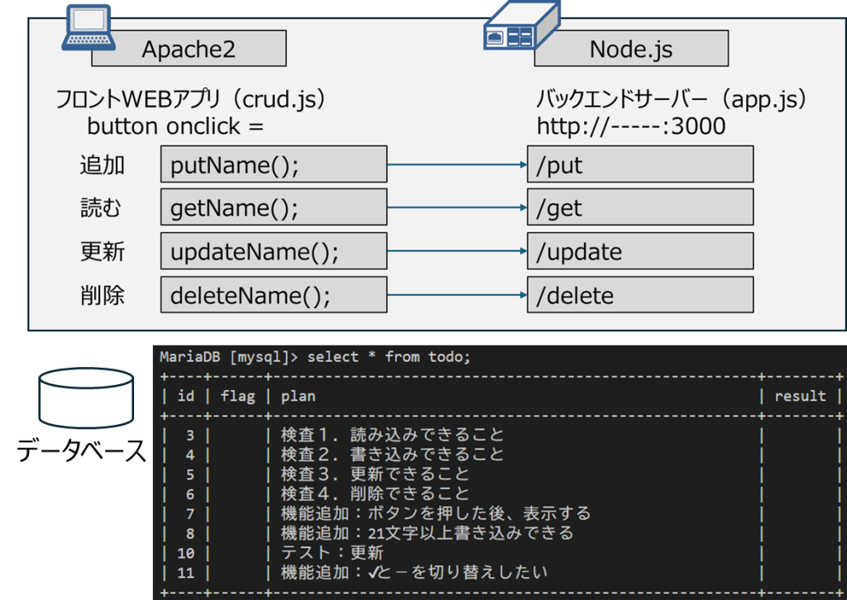Click the フロントWEBアプリ（crud.js） heading
847x600 pixels.
coord(191,99)
